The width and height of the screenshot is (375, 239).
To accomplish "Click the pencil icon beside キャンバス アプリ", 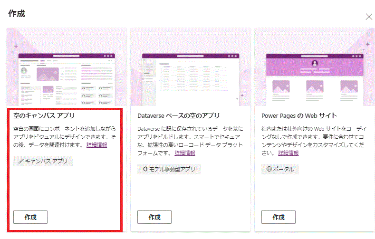I will coord(21,161).
